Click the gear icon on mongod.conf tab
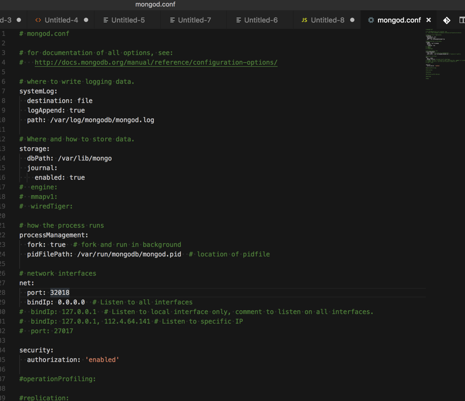465x401 pixels. point(371,20)
